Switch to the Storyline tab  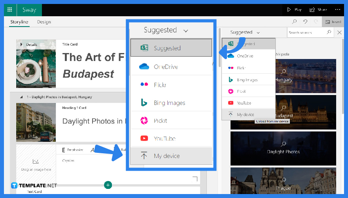tap(19, 22)
